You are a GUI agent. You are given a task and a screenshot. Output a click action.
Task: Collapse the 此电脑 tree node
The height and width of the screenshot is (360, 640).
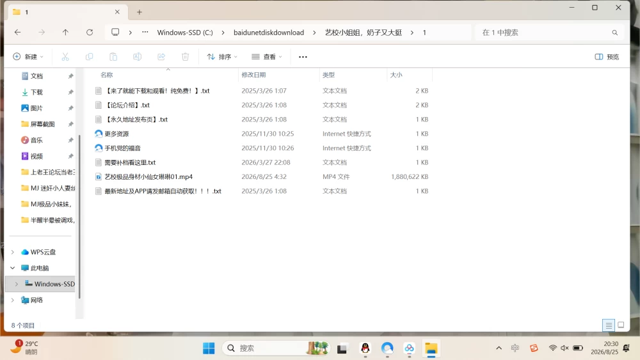13,268
